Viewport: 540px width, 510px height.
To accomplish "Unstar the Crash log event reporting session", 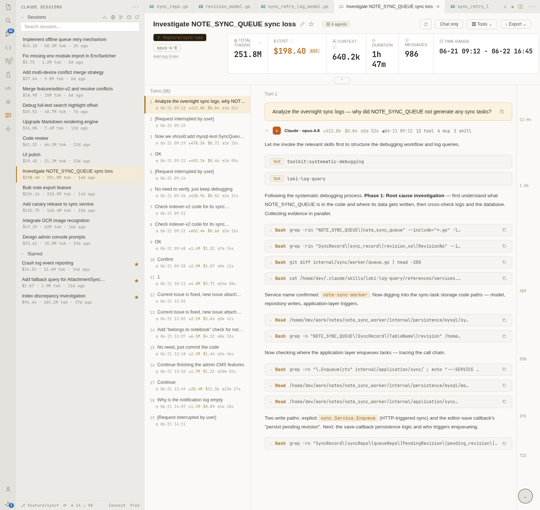I will pos(136,264).
